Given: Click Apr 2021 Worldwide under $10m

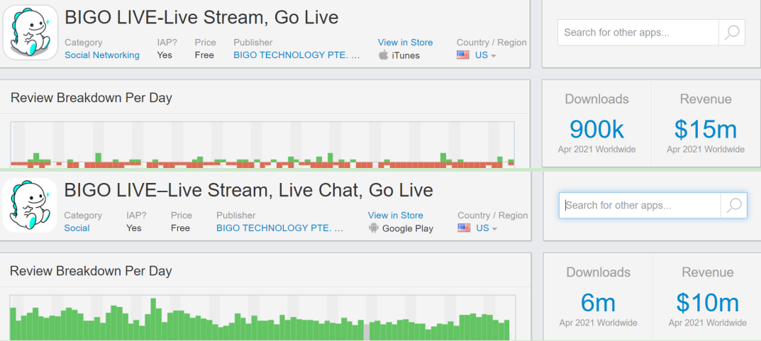Looking at the screenshot, I should (707, 323).
